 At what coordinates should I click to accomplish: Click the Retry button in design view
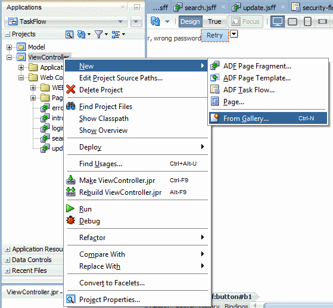tap(215, 35)
